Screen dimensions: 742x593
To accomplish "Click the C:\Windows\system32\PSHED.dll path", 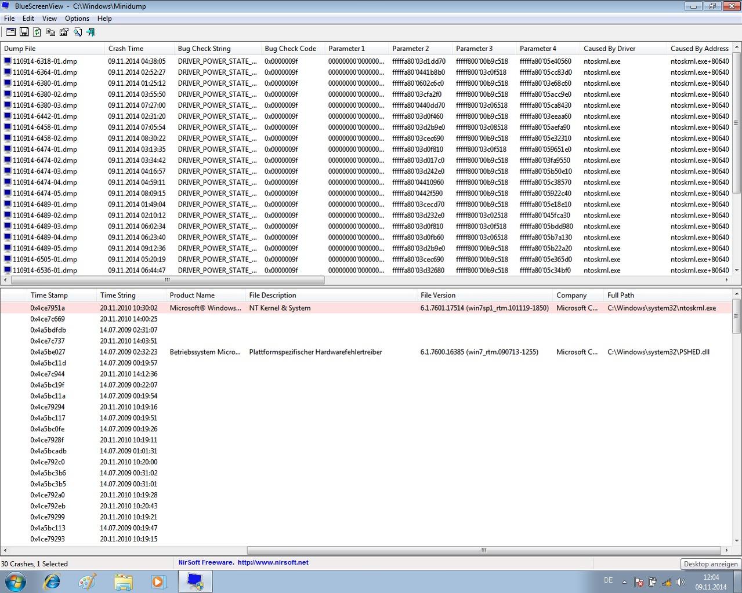I will pos(658,352).
